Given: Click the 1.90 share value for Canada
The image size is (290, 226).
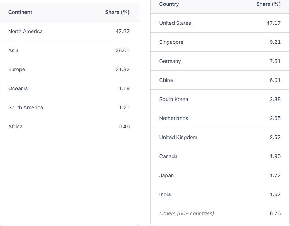Looking at the screenshot, I should point(275,156).
